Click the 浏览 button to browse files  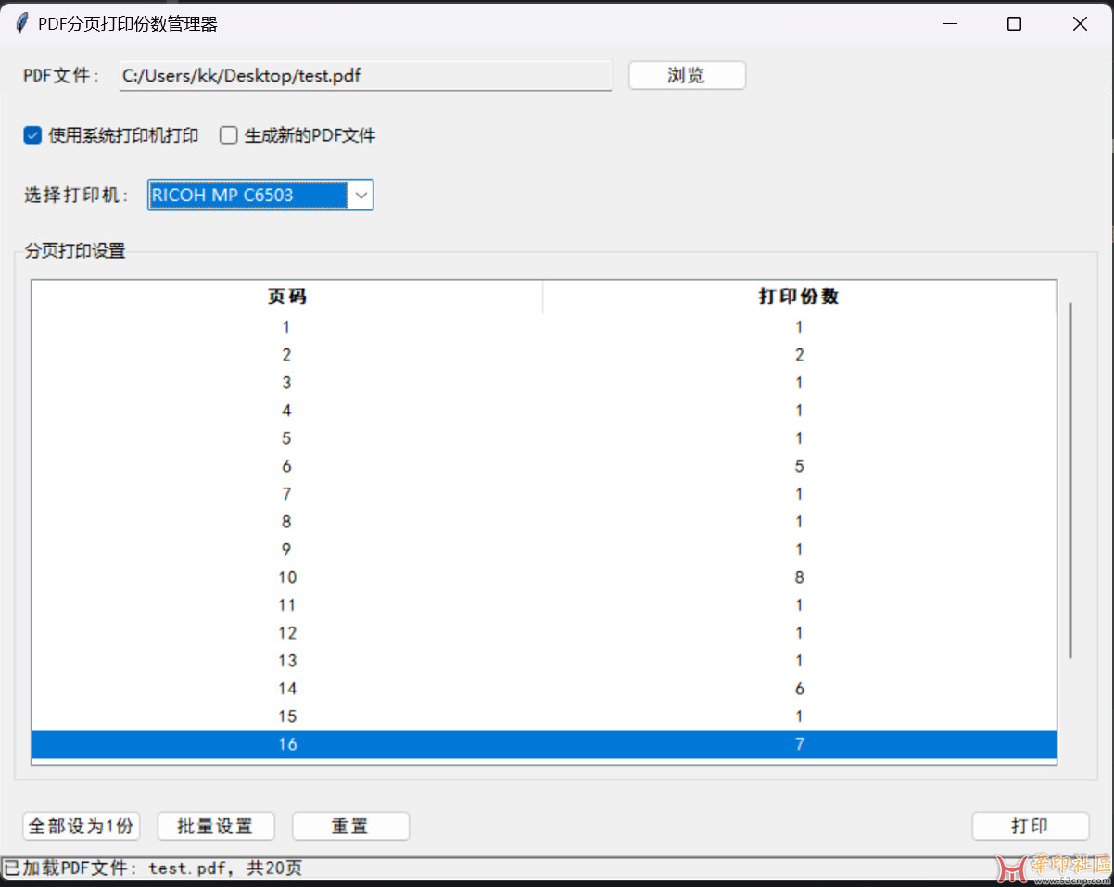coord(687,75)
